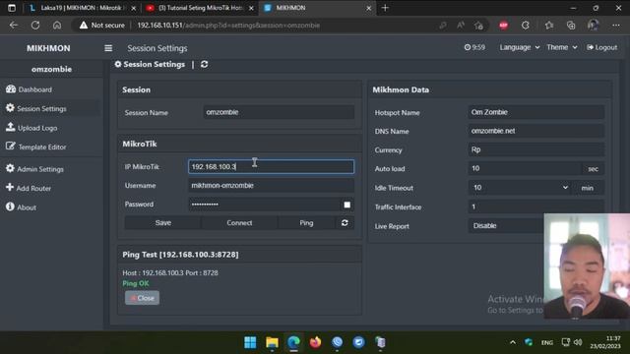Click the ENG language indicator
630x354 pixels.
(547, 342)
